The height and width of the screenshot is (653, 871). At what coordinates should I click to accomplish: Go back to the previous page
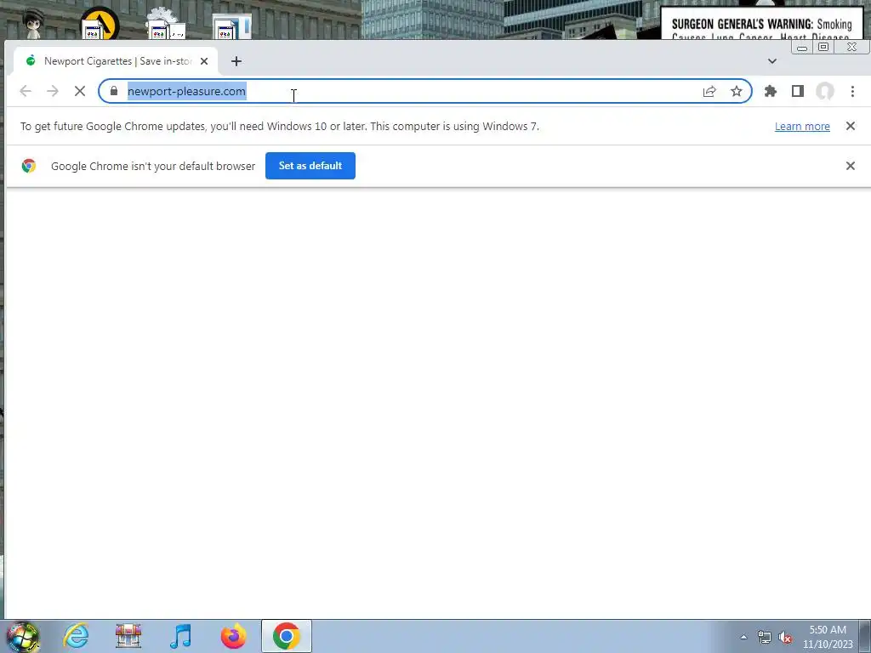pyautogui.click(x=26, y=91)
